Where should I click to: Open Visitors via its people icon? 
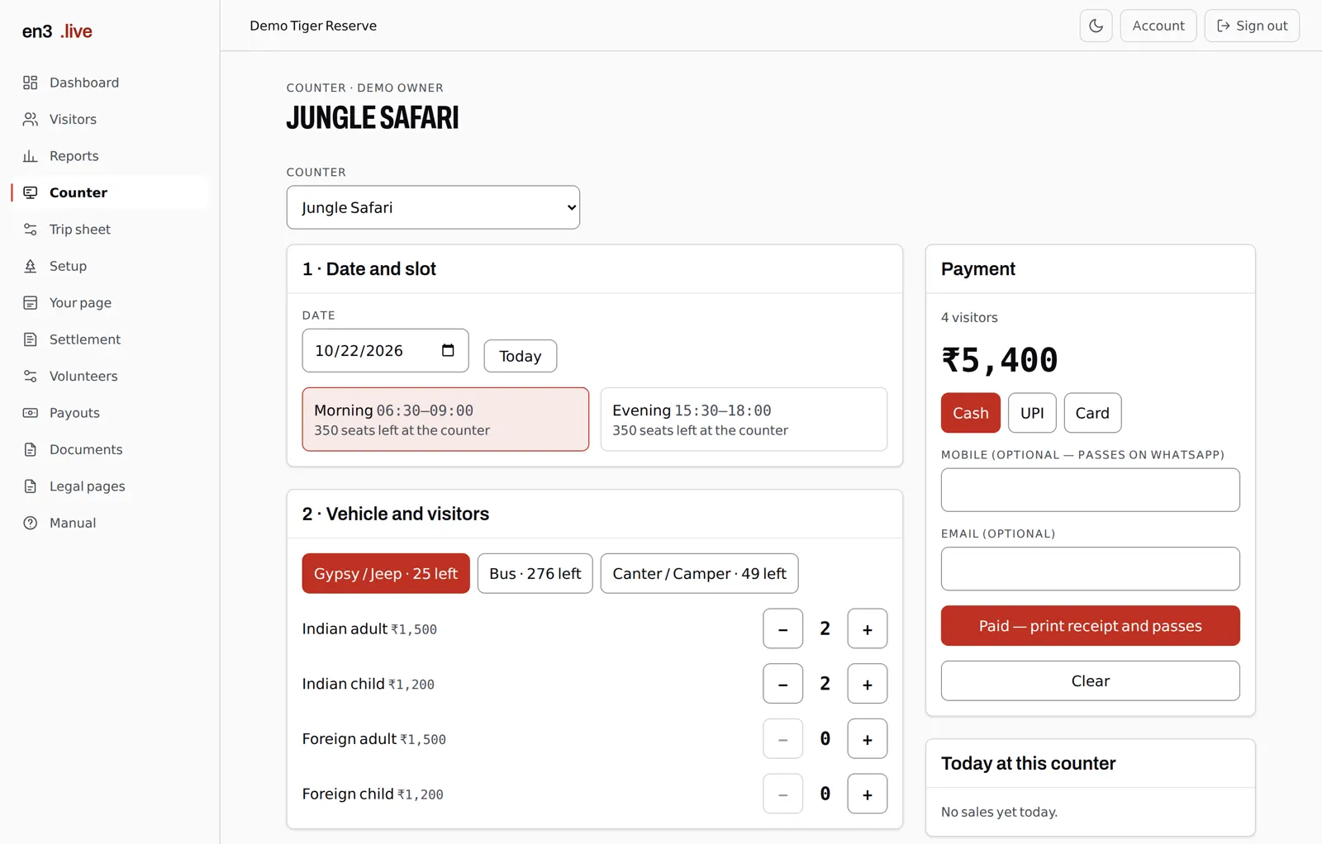pyautogui.click(x=31, y=119)
